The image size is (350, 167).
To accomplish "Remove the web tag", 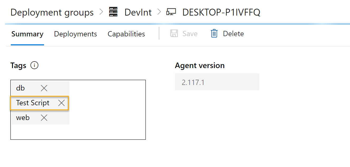I will (x=44, y=118).
